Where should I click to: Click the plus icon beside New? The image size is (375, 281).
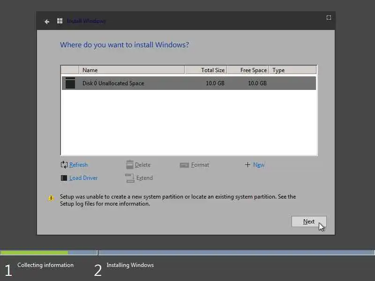pos(247,165)
